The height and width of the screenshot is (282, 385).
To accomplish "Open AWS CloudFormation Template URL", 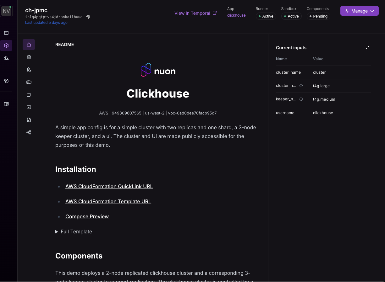I will 108,201.
